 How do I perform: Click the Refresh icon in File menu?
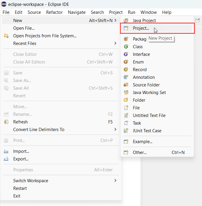click(6, 122)
